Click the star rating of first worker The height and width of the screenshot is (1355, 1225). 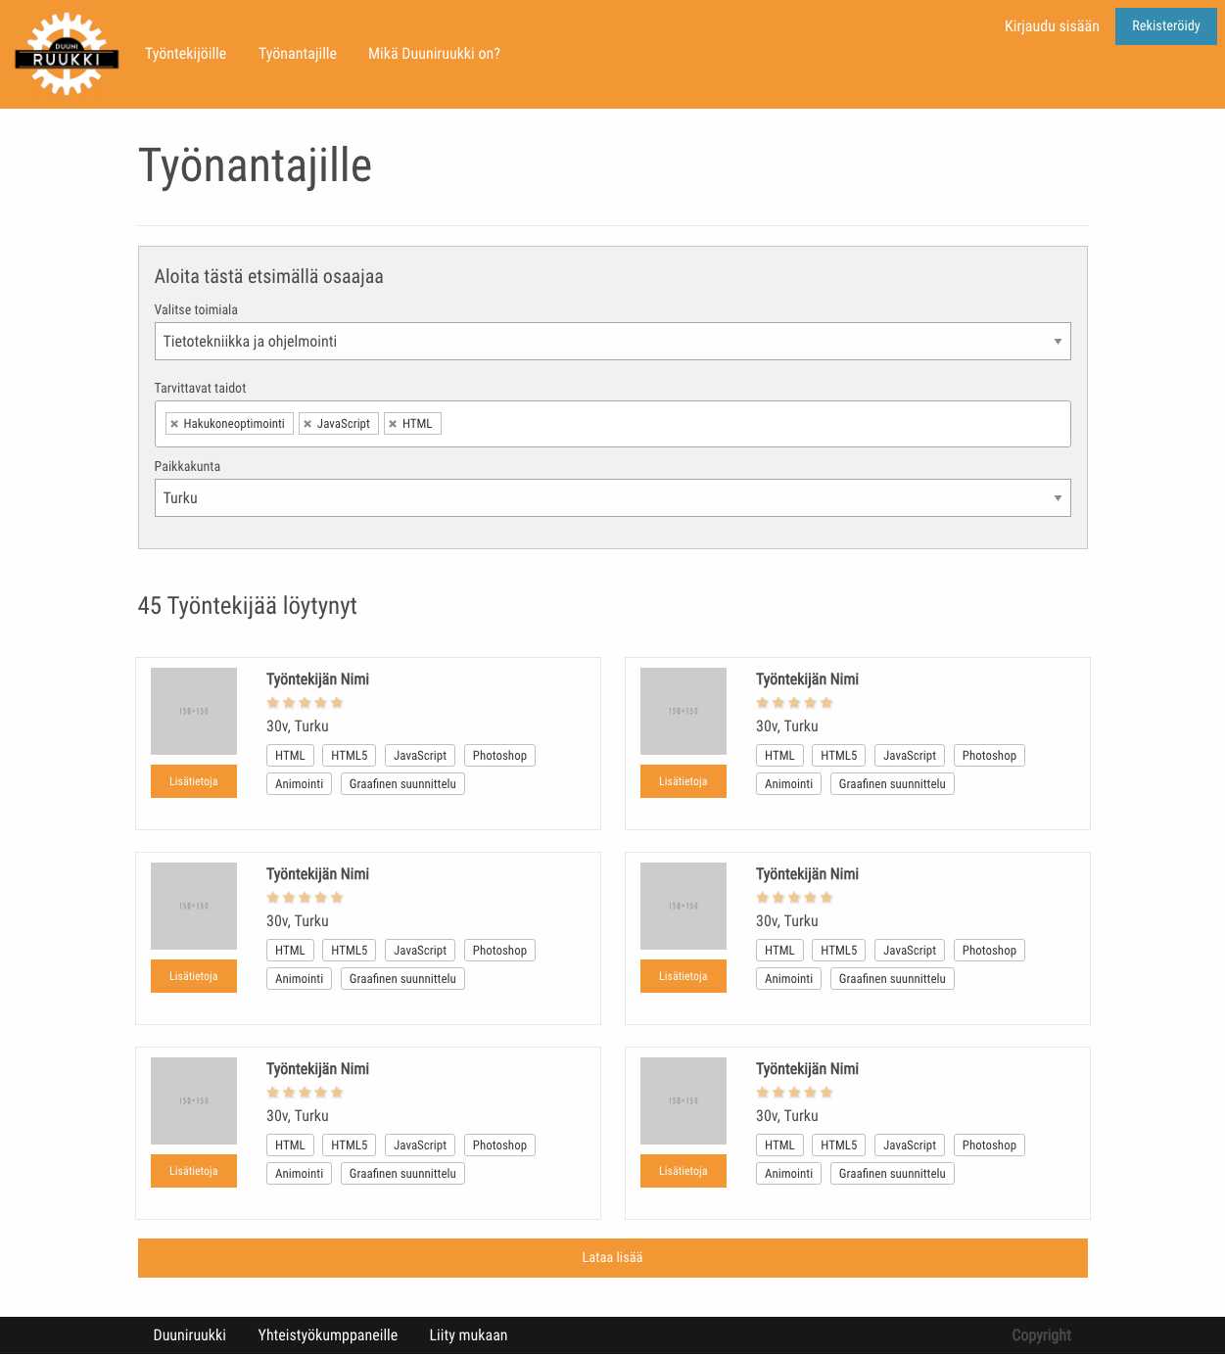point(305,703)
